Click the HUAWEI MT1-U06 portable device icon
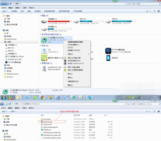 tap(44, 68)
